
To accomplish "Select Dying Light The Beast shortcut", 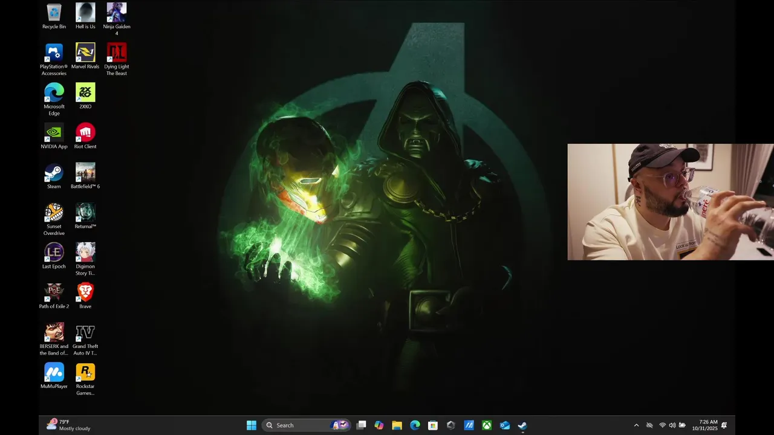I will point(117,60).
